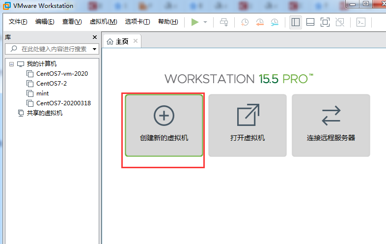386x244 pixels.
Task: Open the library search filter dropdown
Action: (x=94, y=49)
